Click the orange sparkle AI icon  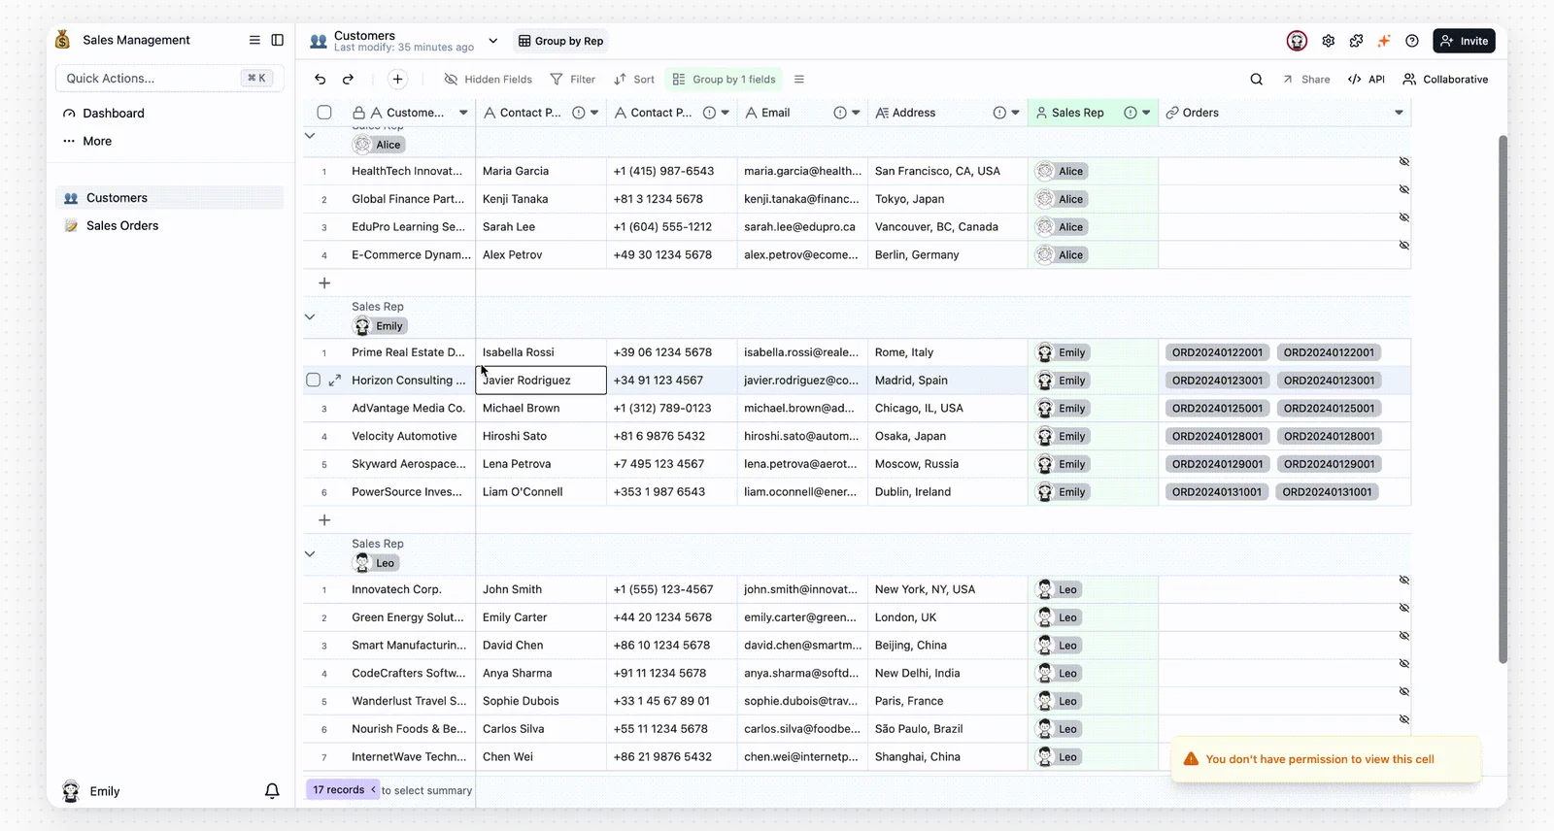tap(1384, 41)
